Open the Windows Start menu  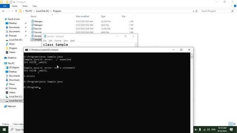click(x=4, y=130)
